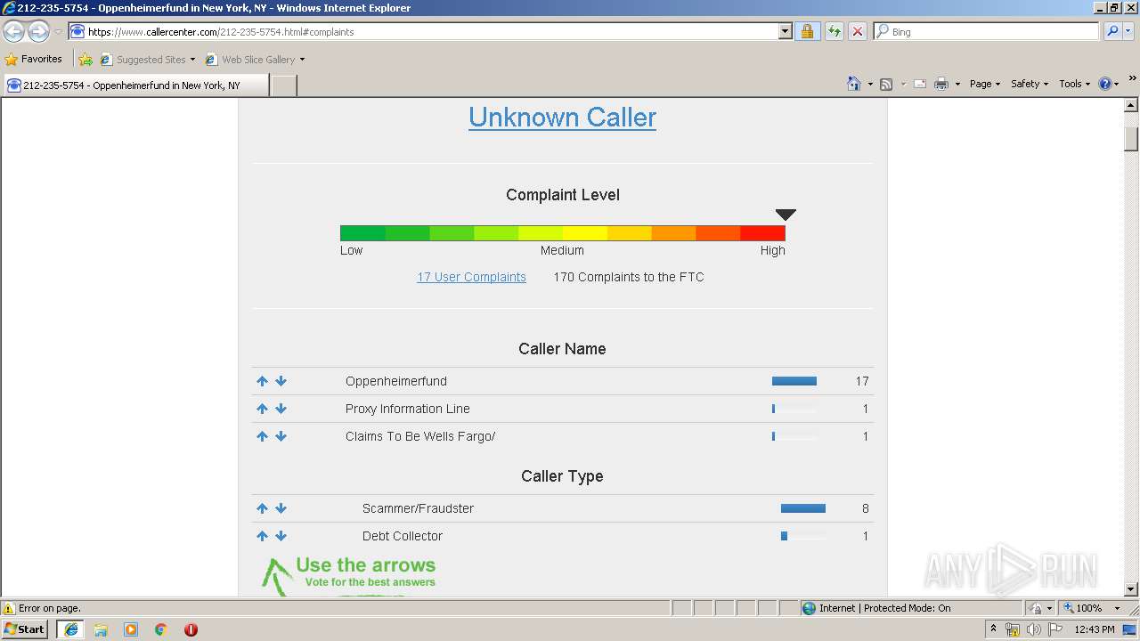Click the RSS feeds icon
The width and height of the screenshot is (1140, 641).
[x=886, y=84]
